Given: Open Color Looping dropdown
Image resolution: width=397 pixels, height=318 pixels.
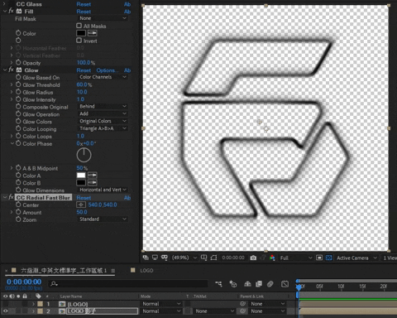Looking at the screenshot, I should [x=102, y=128].
